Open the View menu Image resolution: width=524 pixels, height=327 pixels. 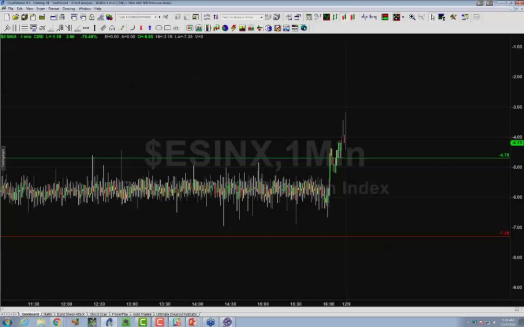click(x=29, y=9)
